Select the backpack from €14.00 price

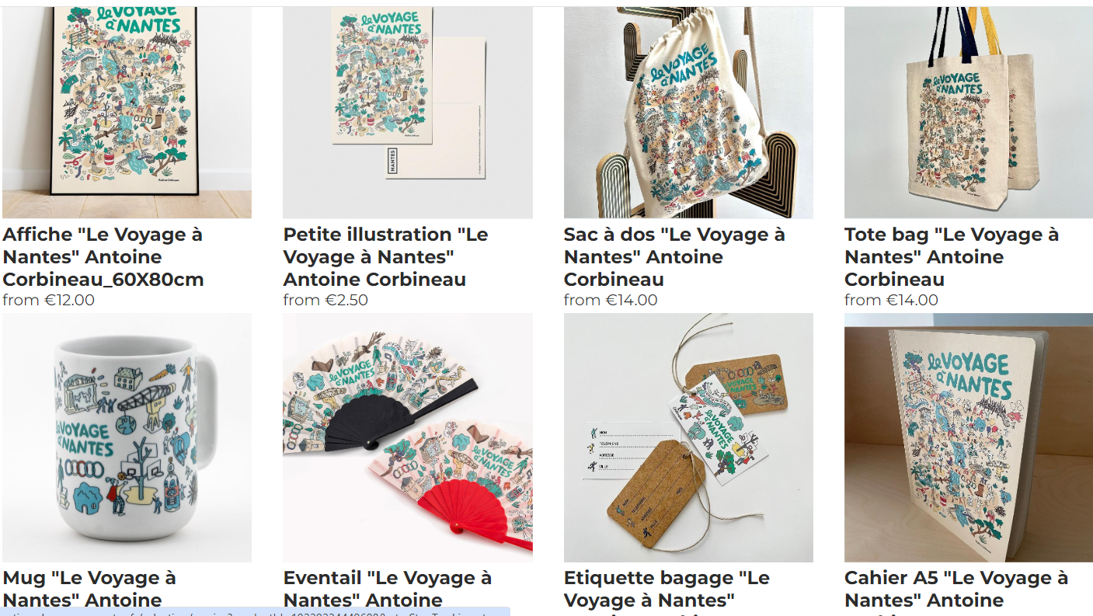(x=611, y=300)
